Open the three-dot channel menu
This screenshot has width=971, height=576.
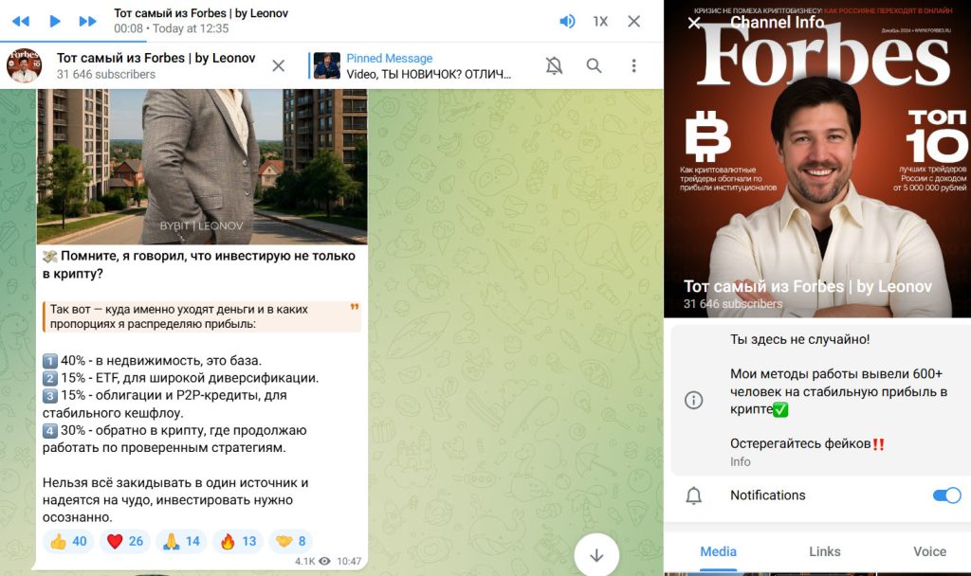[x=633, y=65]
